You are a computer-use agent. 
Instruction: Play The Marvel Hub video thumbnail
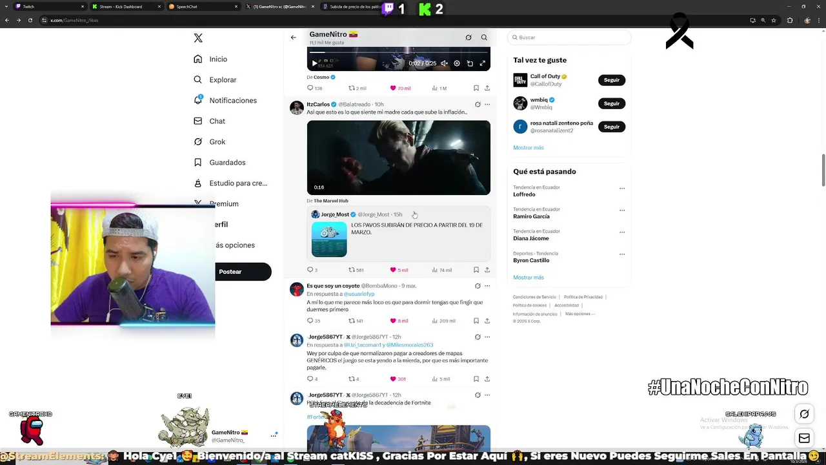click(x=398, y=158)
